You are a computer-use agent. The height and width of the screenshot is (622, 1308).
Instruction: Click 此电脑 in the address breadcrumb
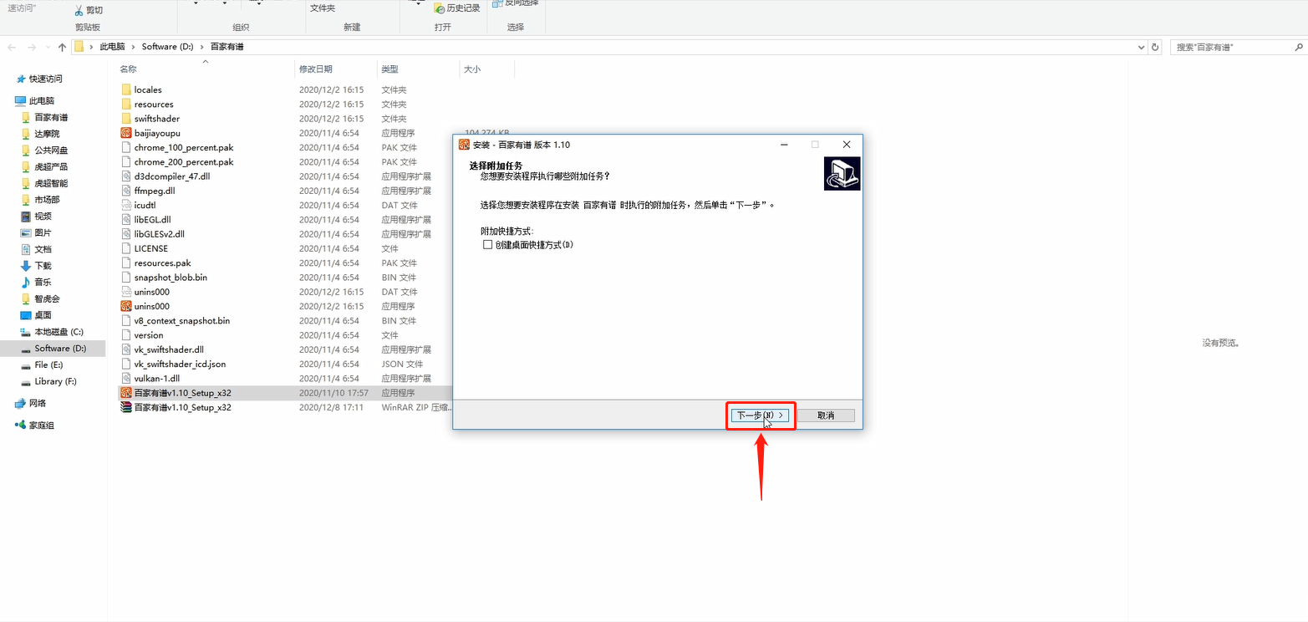(111, 47)
